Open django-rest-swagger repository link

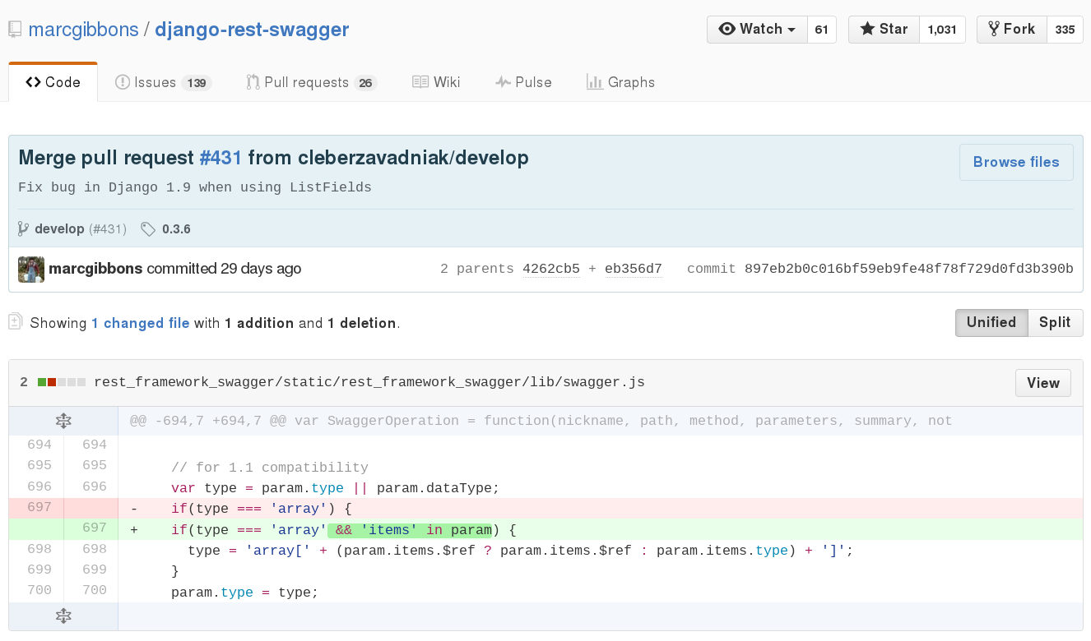pyautogui.click(x=252, y=30)
